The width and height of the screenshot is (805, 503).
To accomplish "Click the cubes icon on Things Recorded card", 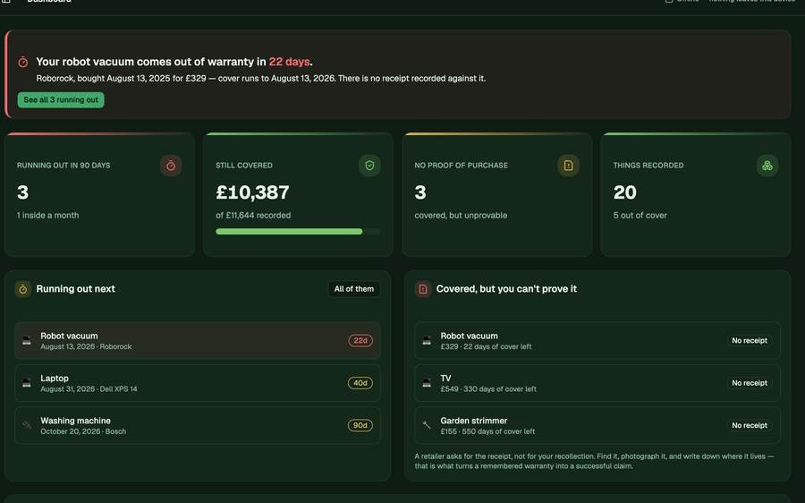I will [767, 166].
